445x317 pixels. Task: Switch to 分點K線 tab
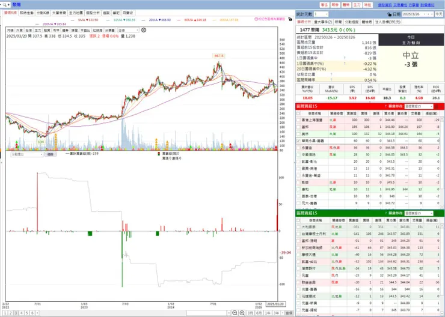43,13
